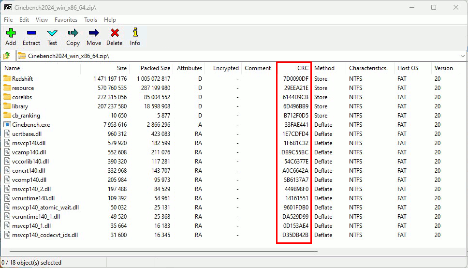Image resolution: width=468 pixels, height=268 pixels.
Task: Click the Move arrow icon
Action: 94,33
